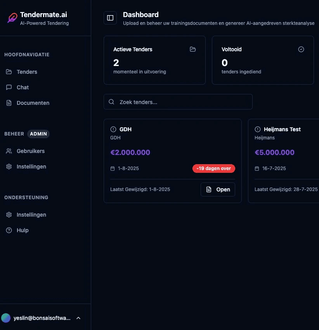Screen dimensions: 319x330
Task: Open Instellingen under Beheer
Action: click(30, 167)
